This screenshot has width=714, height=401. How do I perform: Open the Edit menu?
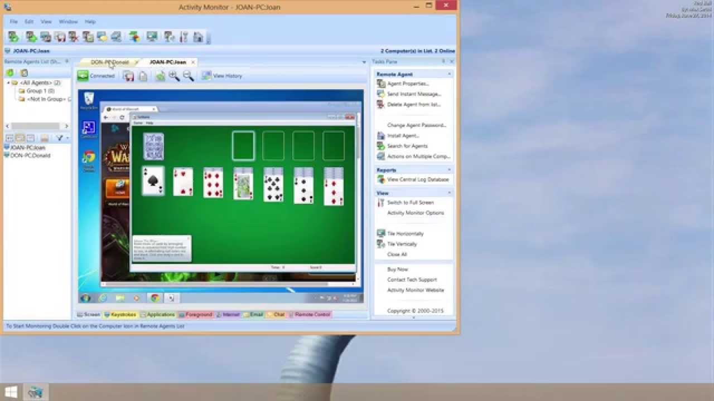tap(29, 22)
